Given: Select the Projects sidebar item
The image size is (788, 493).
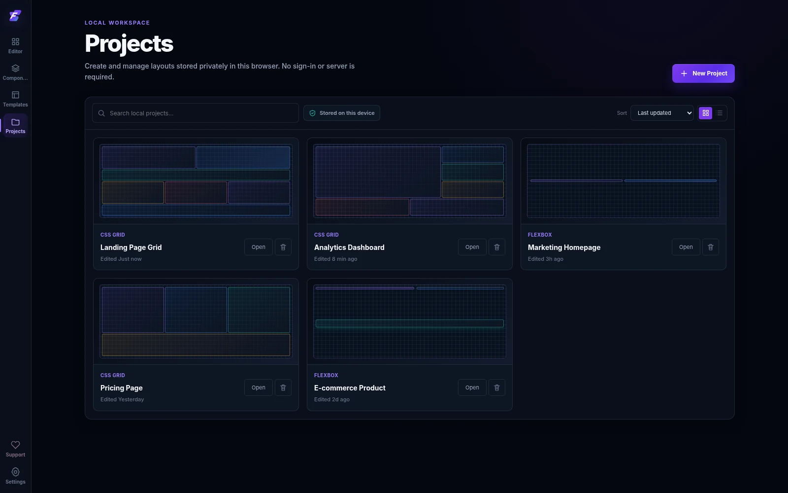Looking at the screenshot, I should tap(15, 126).
